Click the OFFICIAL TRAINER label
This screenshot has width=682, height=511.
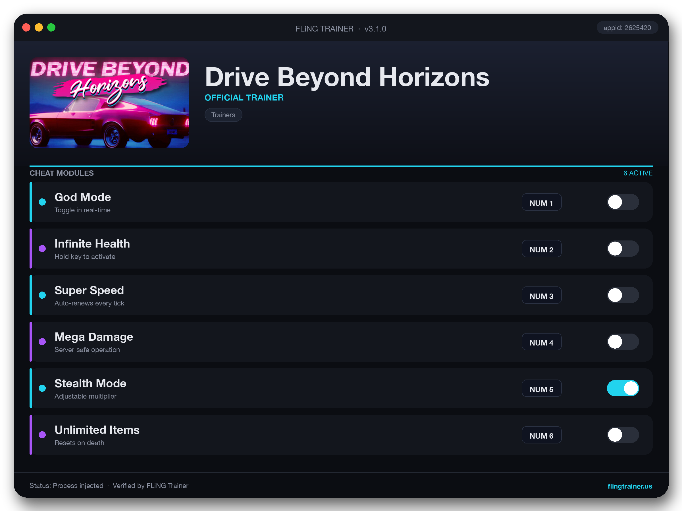click(244, 98)
